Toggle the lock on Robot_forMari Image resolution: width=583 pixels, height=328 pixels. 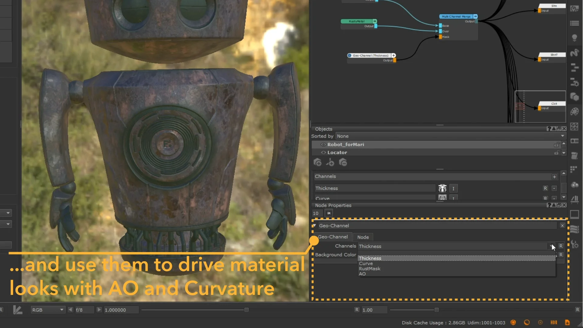click(557, 145)
